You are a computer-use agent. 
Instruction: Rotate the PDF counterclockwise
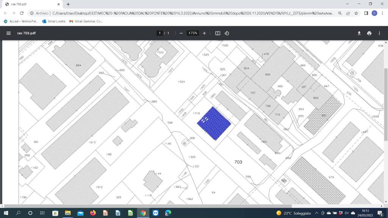[227, 33]
